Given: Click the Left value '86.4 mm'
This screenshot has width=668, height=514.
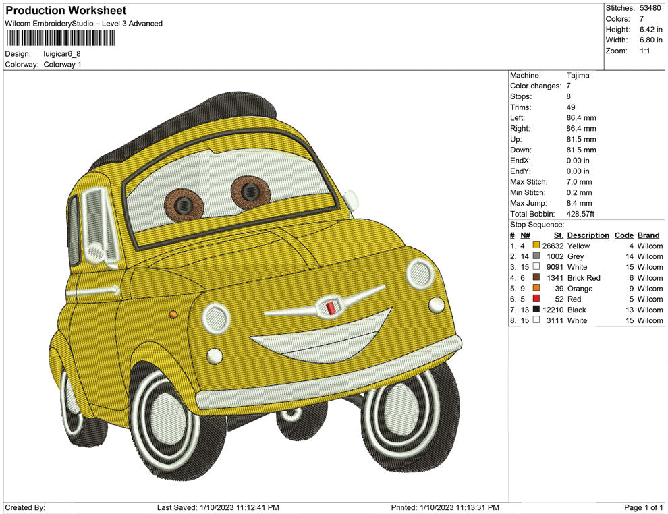Looking at the screenshot, I should (x=581, y=118).
